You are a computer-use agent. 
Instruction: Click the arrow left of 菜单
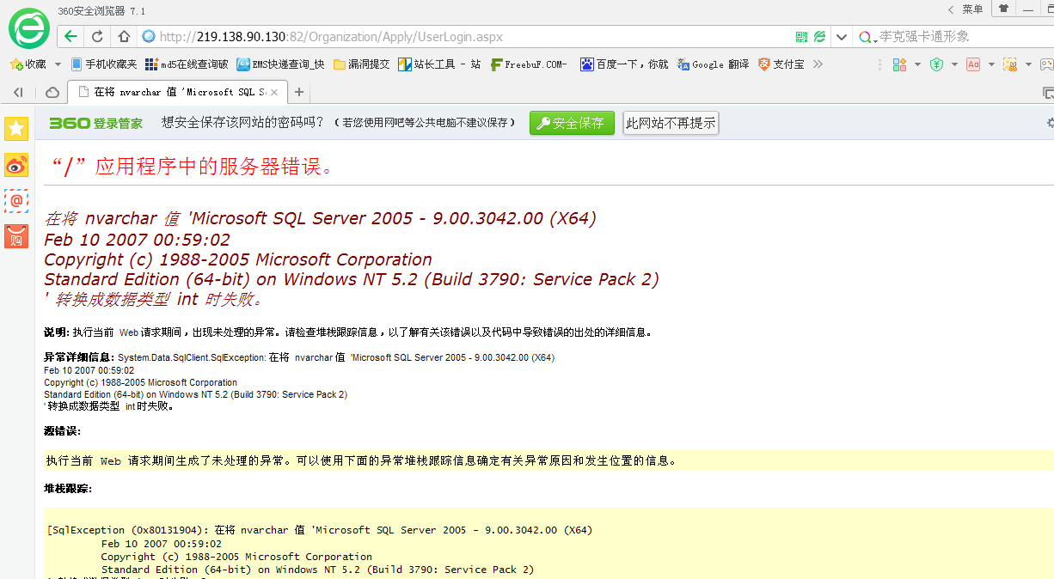(951, 9)
